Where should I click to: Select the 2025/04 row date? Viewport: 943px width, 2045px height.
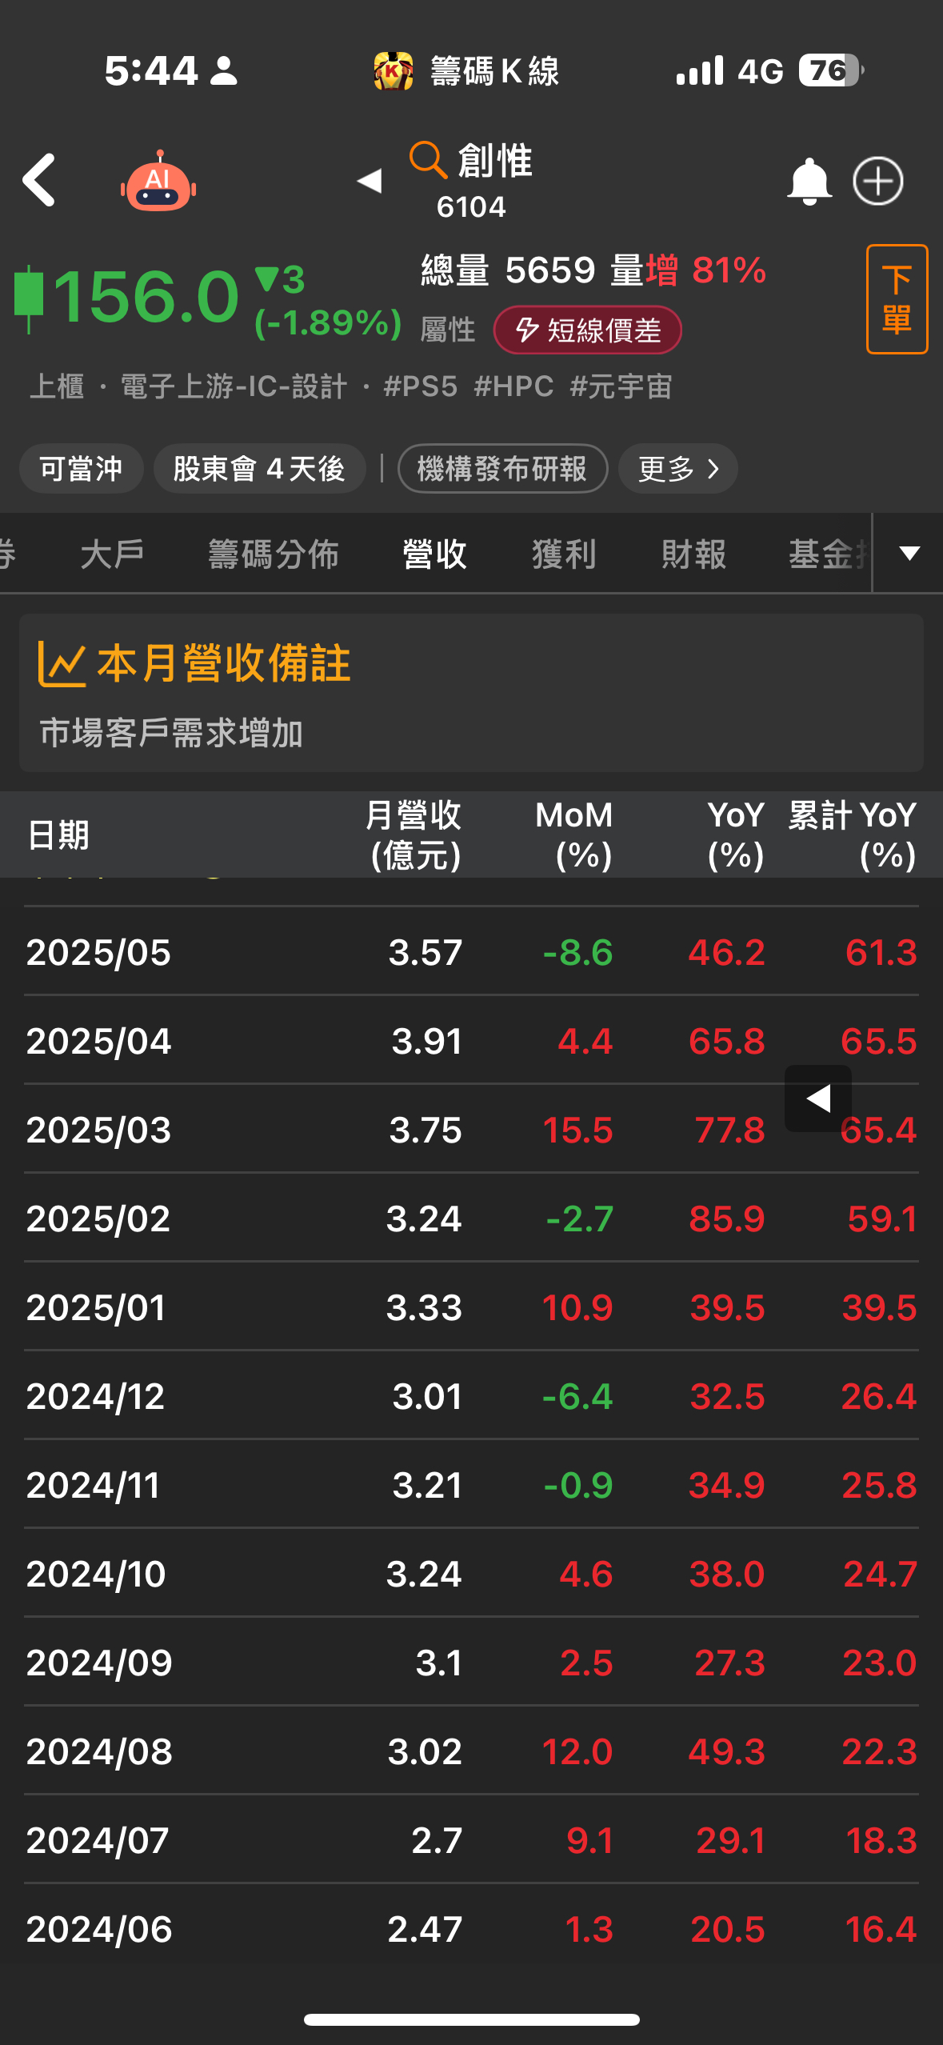pyautogui.click(x=98, y=1041)
